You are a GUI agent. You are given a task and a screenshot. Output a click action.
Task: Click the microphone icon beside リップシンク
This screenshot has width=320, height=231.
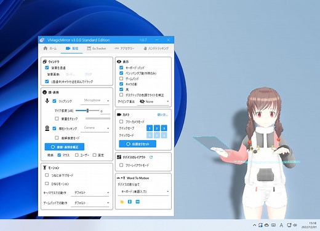pyautogui.click(x=47, y=101)
